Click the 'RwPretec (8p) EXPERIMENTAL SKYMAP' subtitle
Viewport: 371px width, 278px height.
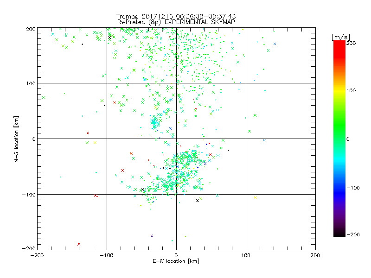click(176, 22)
